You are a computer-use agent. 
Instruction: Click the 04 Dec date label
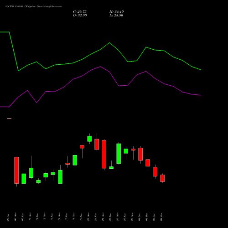point(161,217)
